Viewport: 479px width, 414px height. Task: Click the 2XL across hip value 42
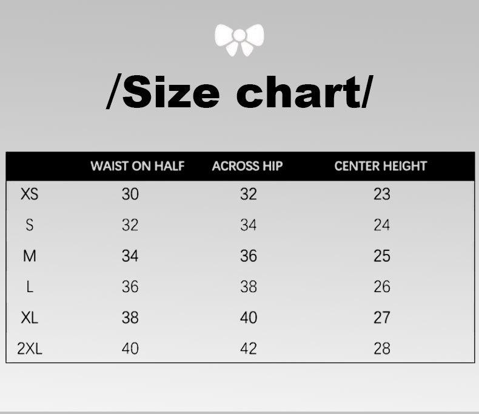pyautogui.click(x=249, y=349)
